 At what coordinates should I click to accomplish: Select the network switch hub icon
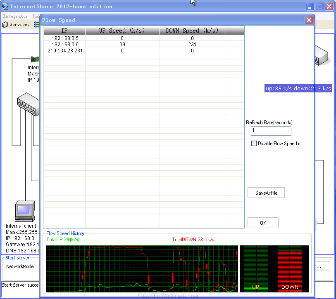(28, 104)
